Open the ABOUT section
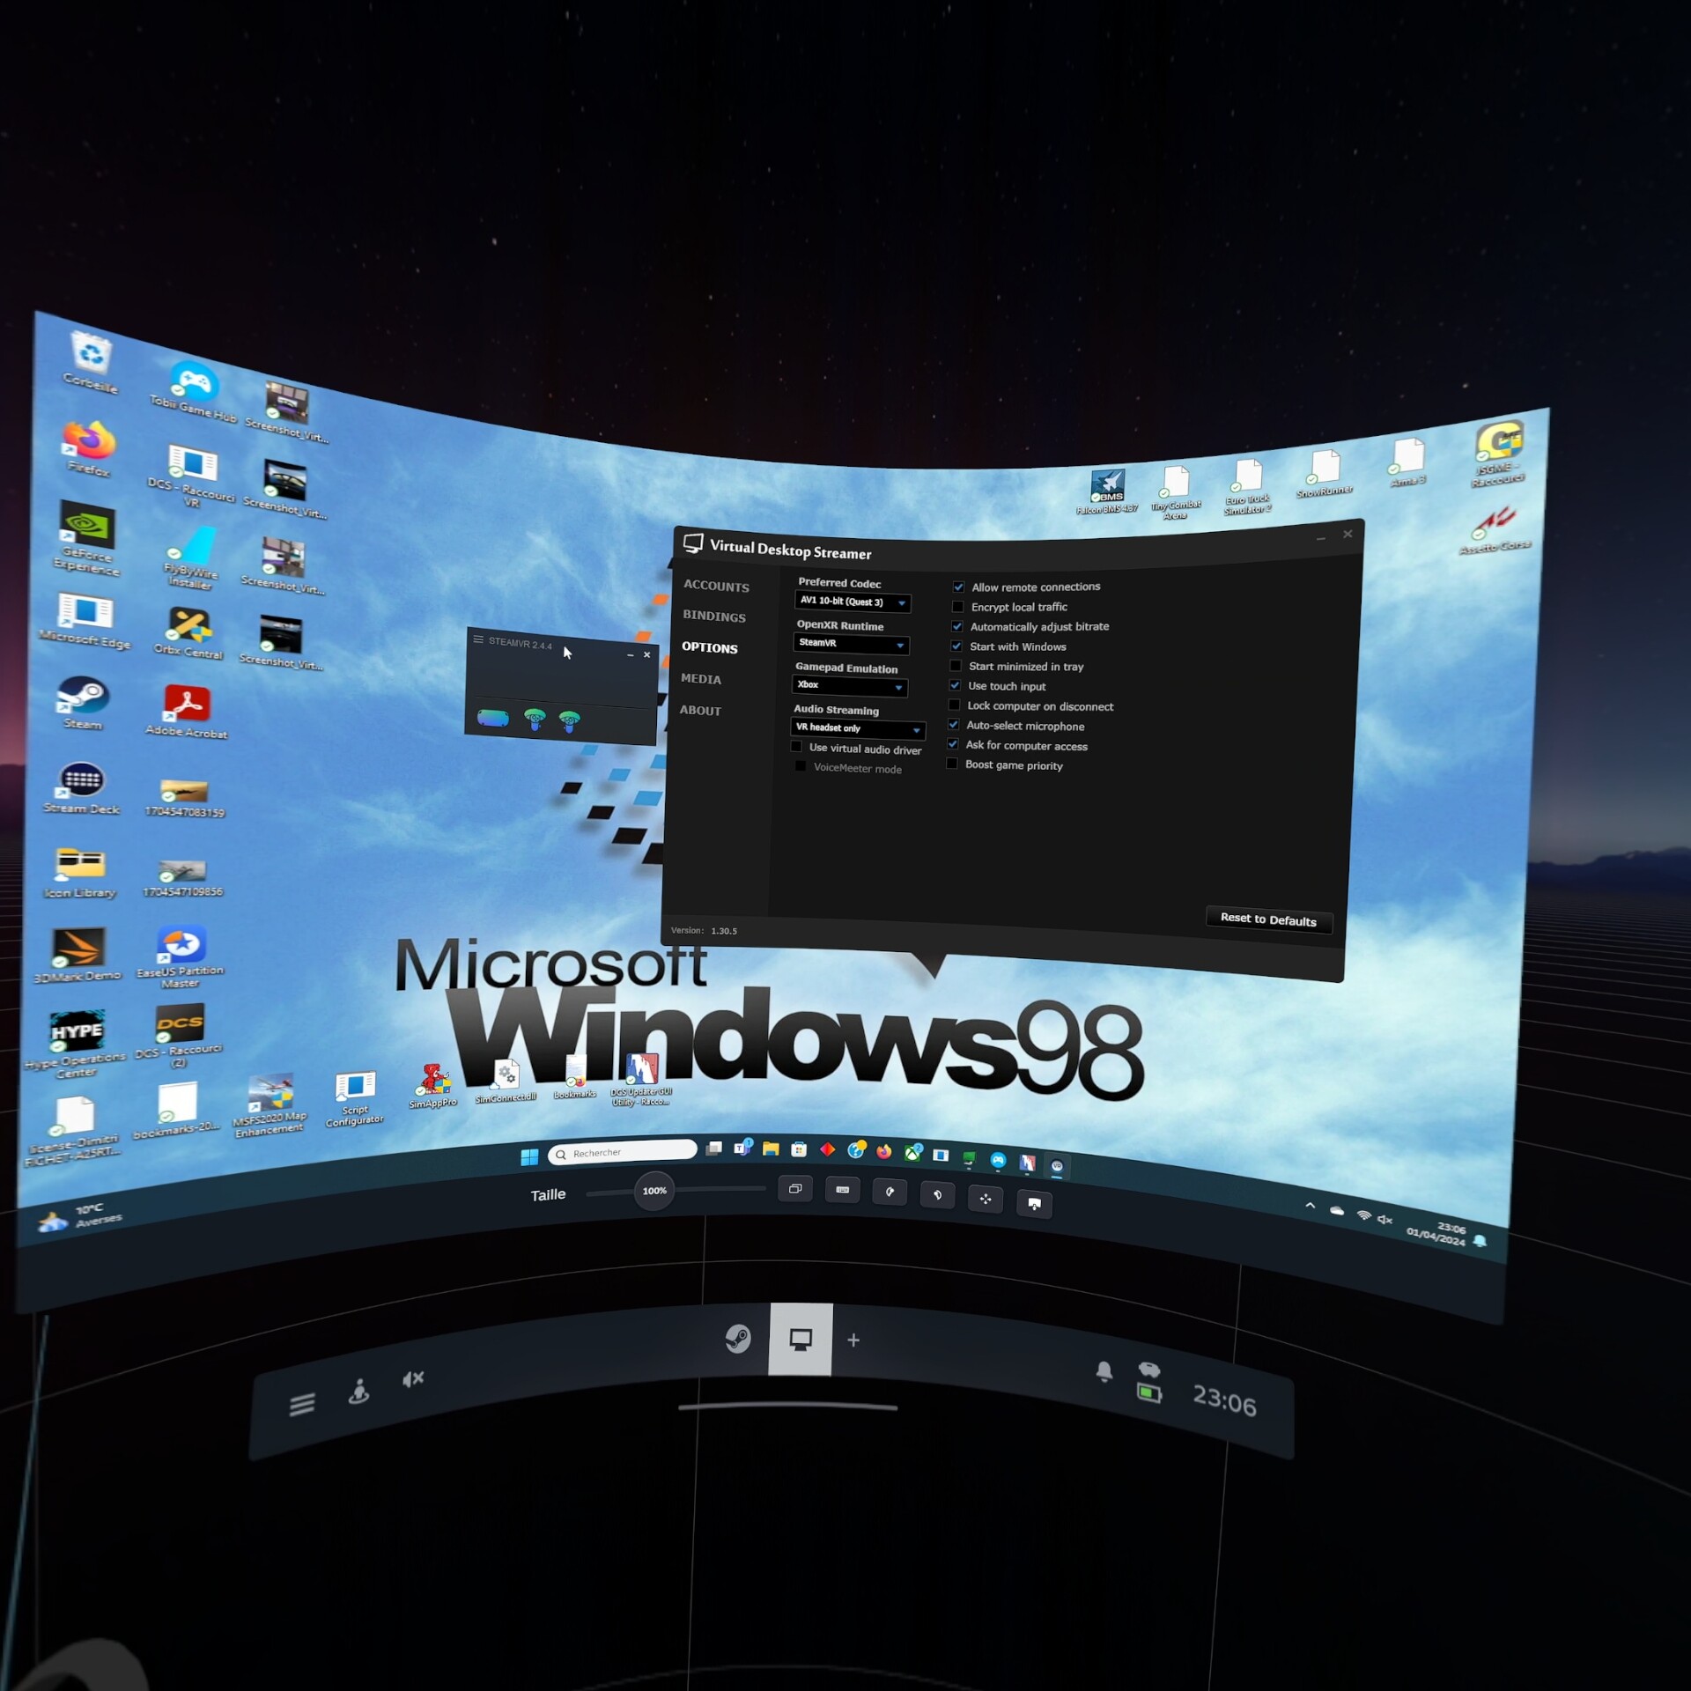 pyautogui.click(x=700, y=710)
